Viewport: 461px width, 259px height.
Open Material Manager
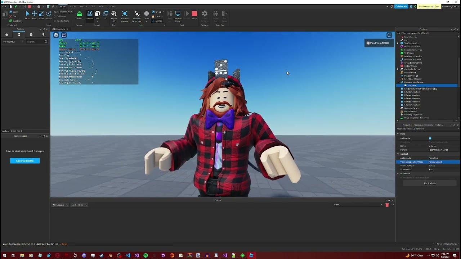125,16
